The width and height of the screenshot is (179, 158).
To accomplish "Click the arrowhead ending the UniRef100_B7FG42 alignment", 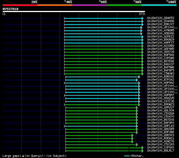I will click(137, 80).
